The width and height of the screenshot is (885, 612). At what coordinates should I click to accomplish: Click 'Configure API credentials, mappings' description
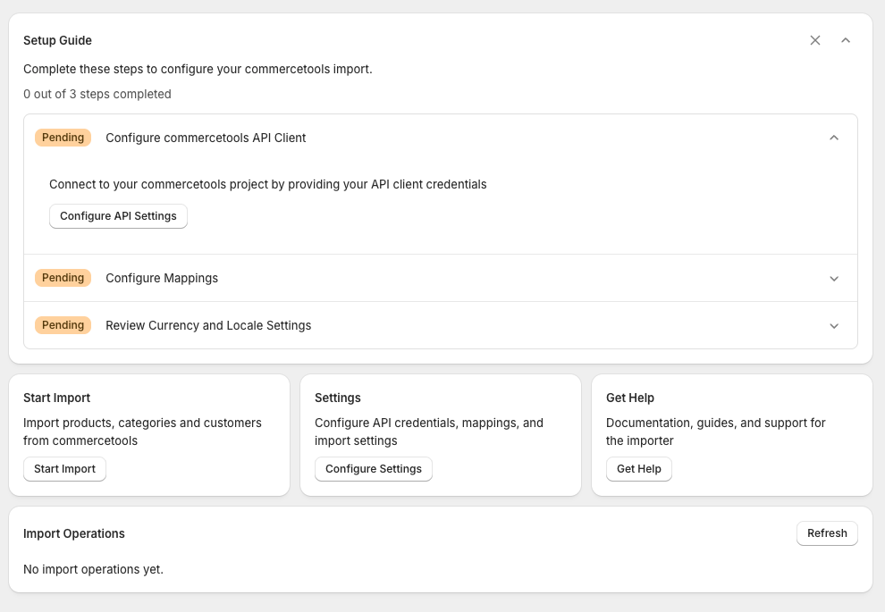click(x=429, y=432)
